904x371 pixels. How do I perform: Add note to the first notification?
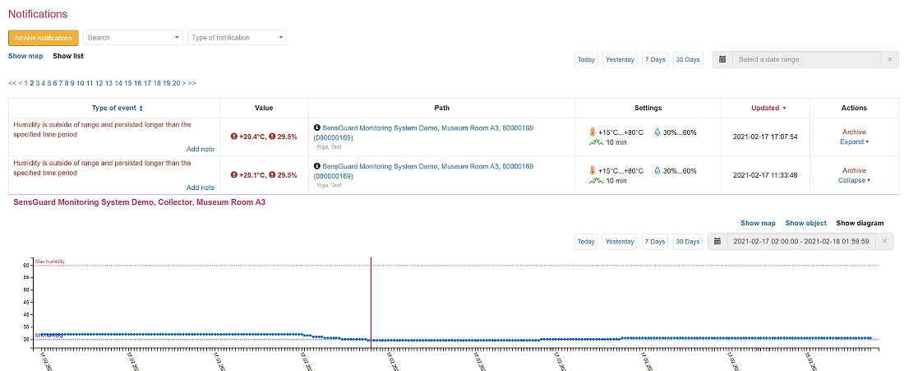201,149
